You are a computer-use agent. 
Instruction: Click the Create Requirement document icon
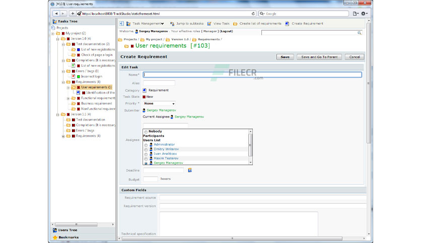click(x=287, y=24)
